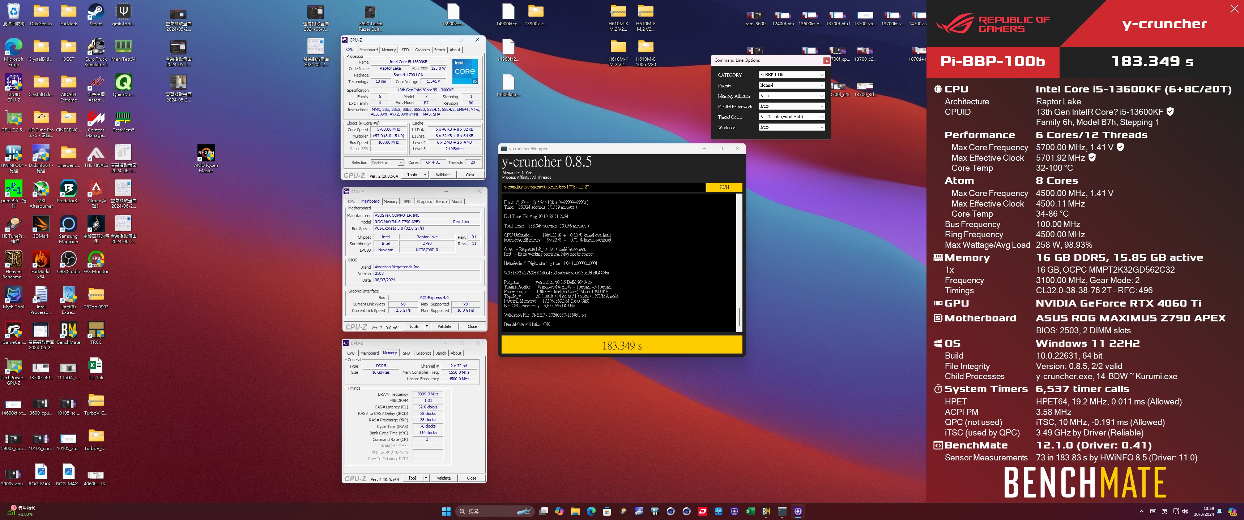1244x520 pixels.
Task: Launch Samsung Magician from desktop
Action: tap(68, 229)
